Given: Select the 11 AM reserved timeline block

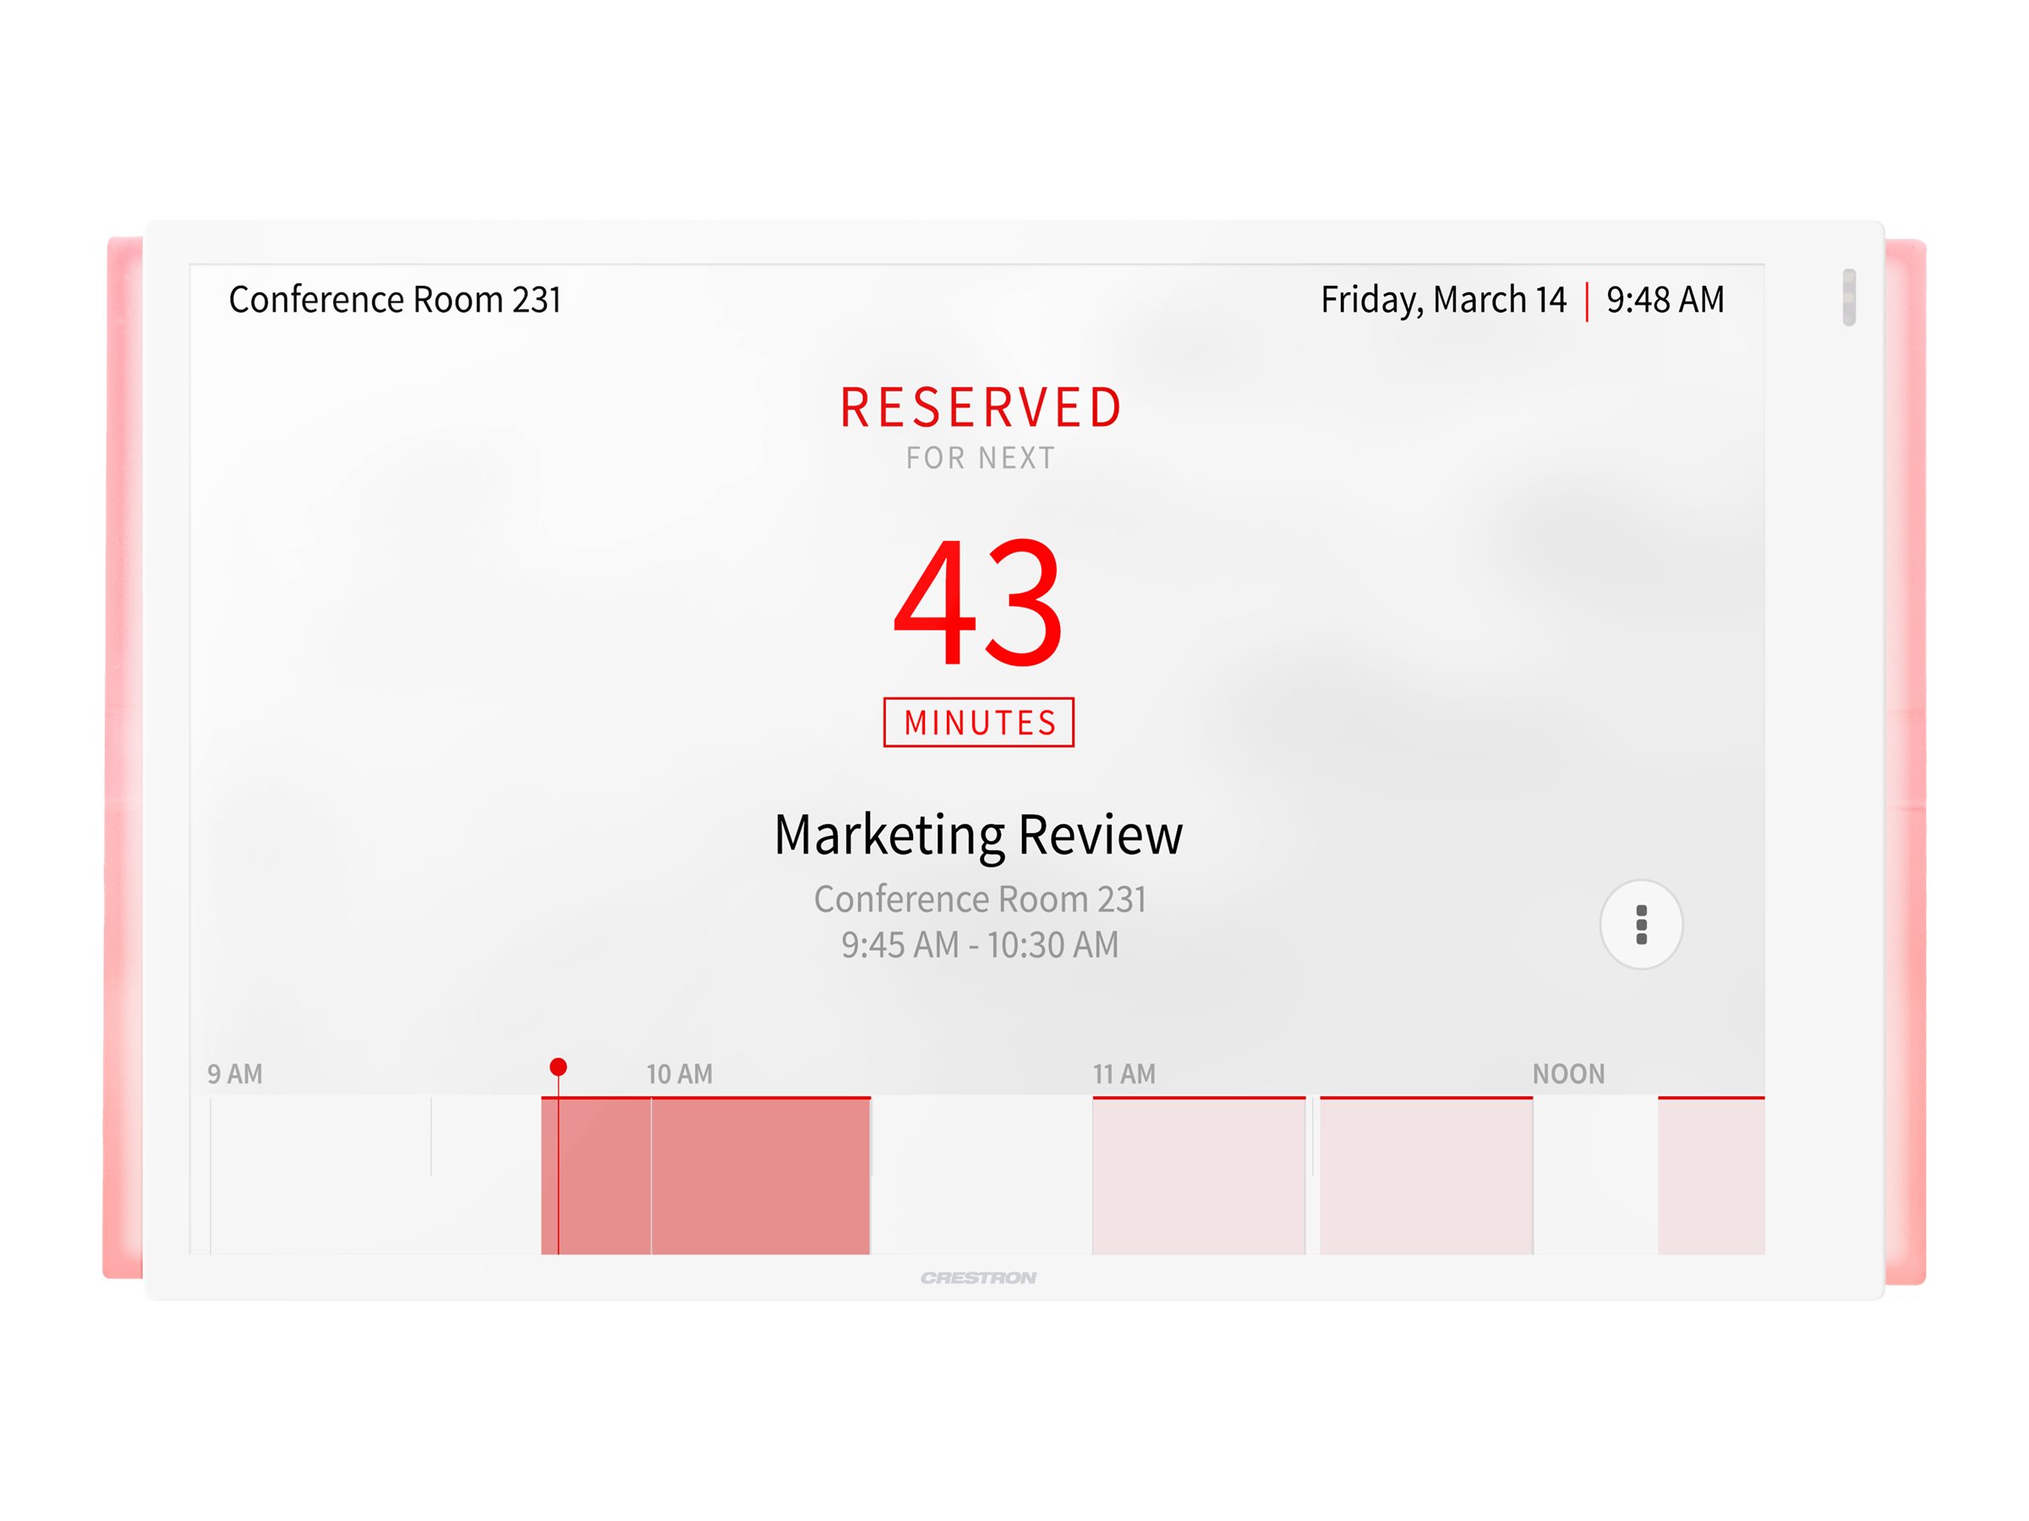Looking at the screenshot, I should tap(1198, 1175).
